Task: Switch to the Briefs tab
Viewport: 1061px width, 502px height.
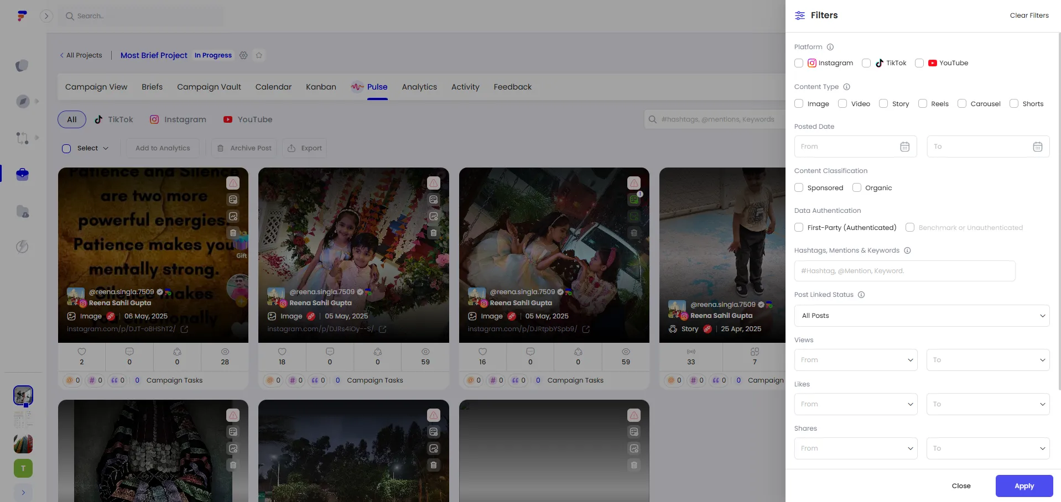Action: (x=152, y=87)
